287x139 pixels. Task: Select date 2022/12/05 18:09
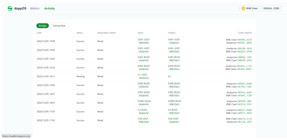(x=46, y=85)
